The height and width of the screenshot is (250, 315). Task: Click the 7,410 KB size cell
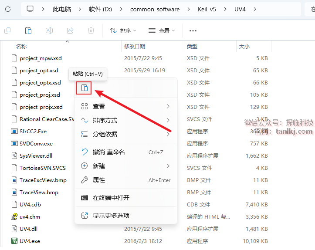click(x=257, y=204)
